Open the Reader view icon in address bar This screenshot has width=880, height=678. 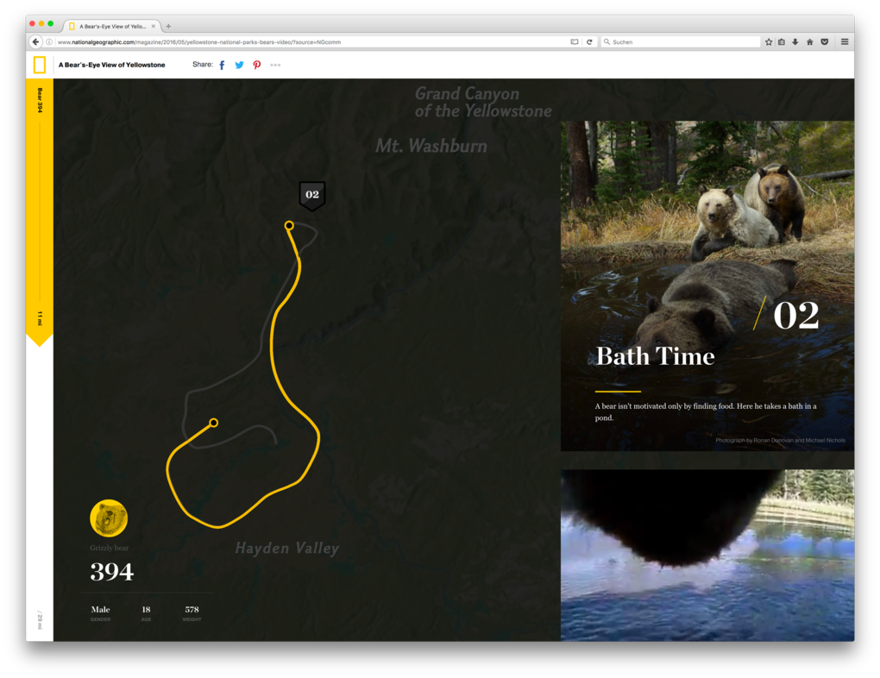tap(573, 41)
